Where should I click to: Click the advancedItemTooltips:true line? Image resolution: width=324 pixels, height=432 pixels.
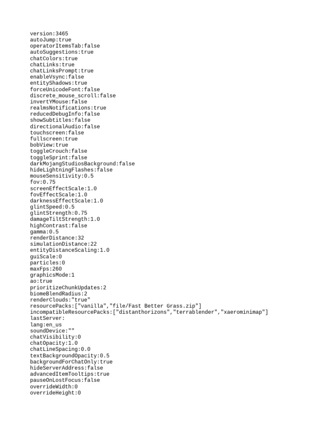(x=70, y=374)
